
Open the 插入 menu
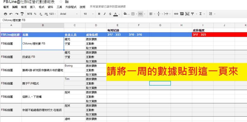[x=33, y=7]
